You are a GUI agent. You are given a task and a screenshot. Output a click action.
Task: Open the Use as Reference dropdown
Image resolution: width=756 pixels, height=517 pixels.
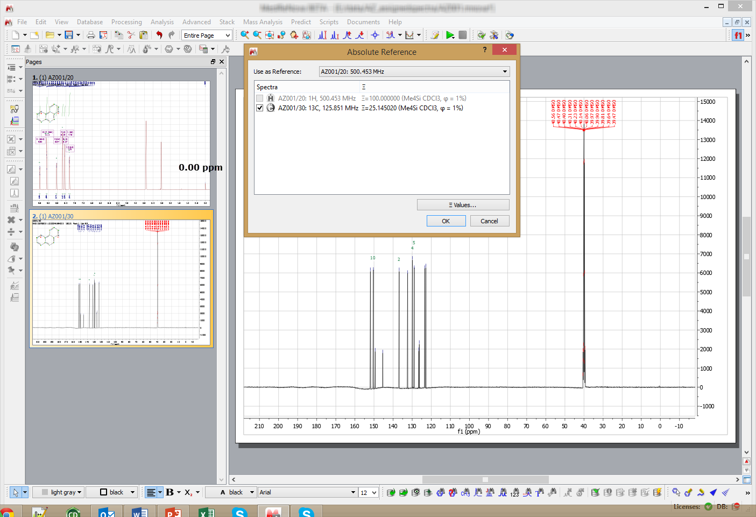504,71
